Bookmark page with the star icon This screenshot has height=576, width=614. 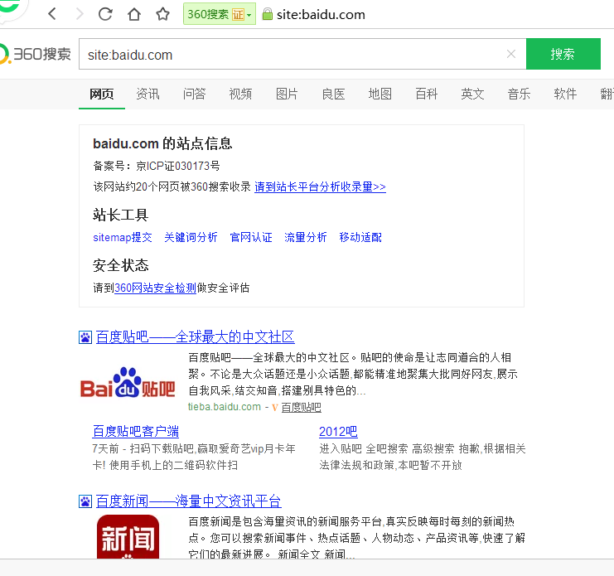pyautogui.click(x=163, y=14)
